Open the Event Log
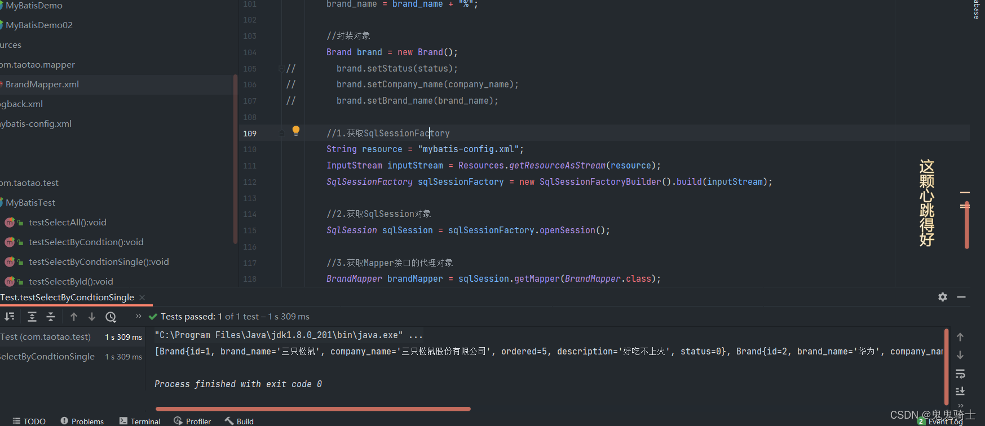This screenshot has width=985, height=426. 940,421
